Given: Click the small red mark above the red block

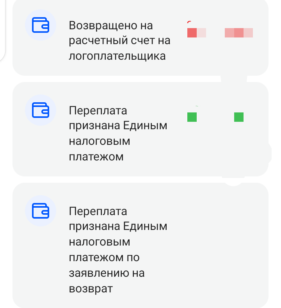Looking at the screenshot, I should click(x=189, y=22).
